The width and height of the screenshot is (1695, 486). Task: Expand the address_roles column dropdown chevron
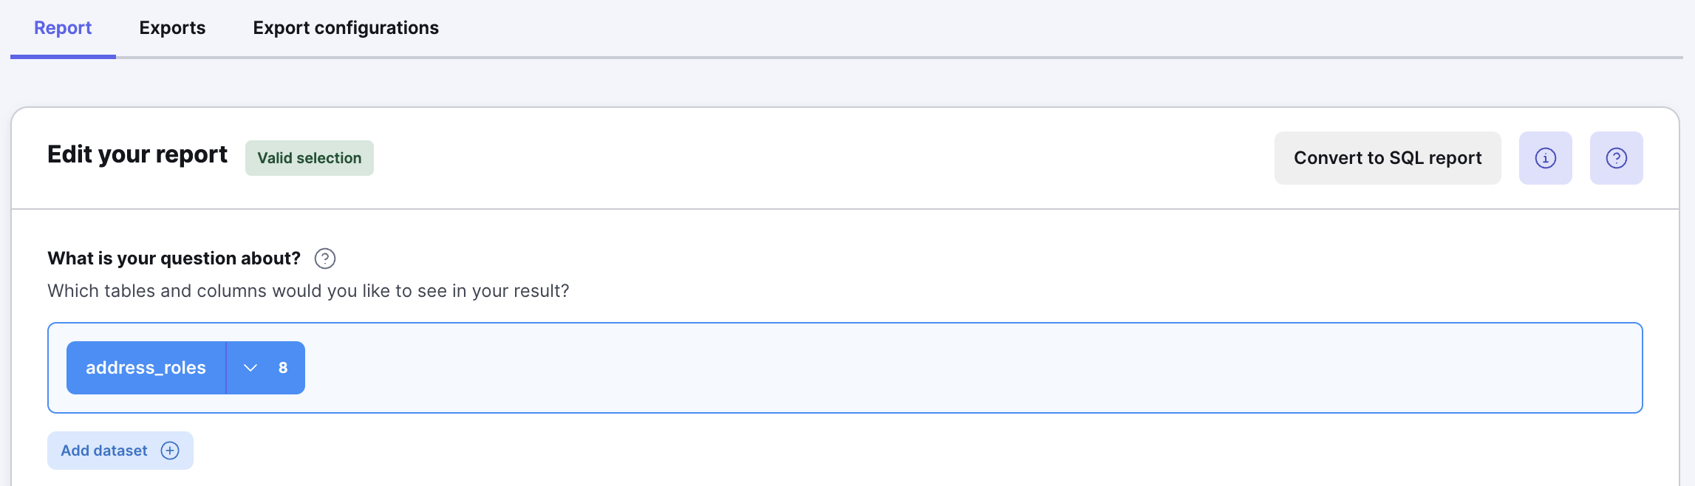[250, 368]
